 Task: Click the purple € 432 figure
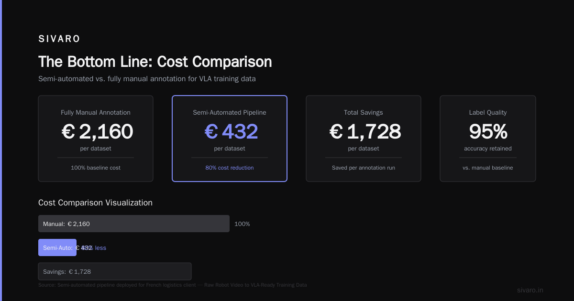pos(232,131)
